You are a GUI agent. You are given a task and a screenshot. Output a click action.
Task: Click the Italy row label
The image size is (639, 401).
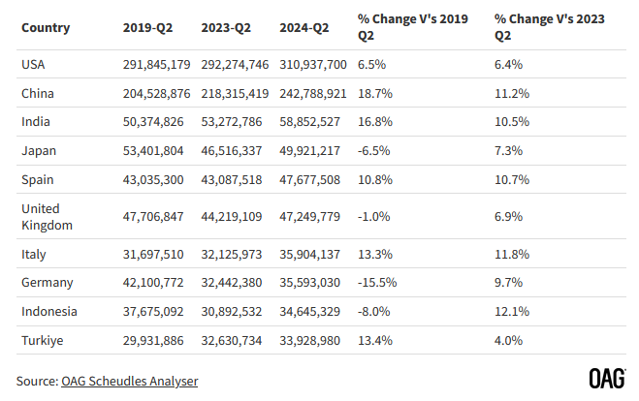click(34, 254)
